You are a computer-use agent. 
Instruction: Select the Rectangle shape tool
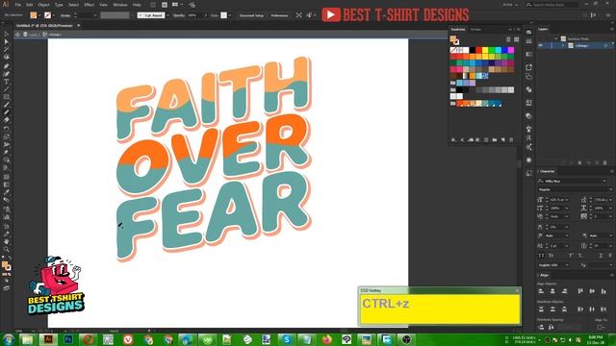7,97
